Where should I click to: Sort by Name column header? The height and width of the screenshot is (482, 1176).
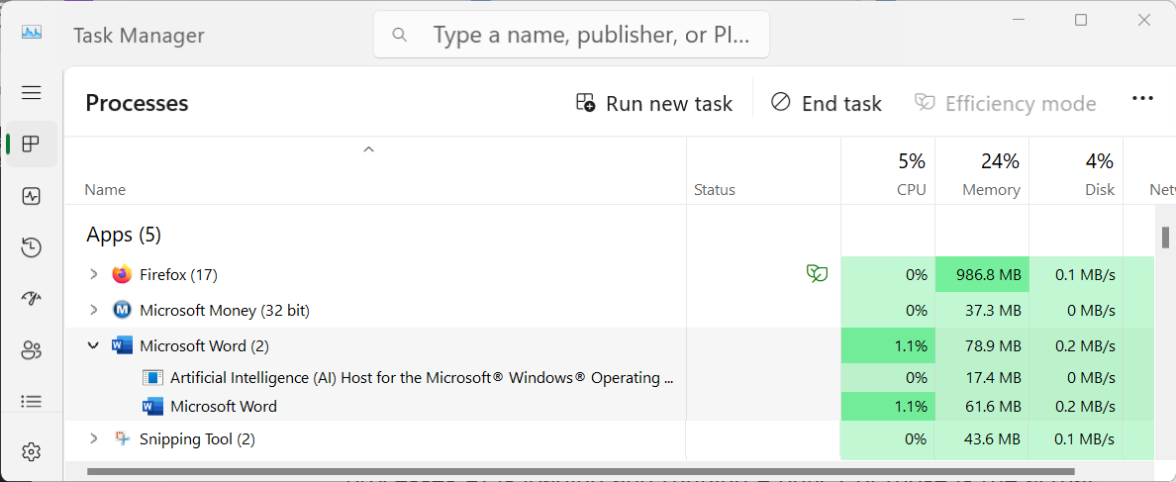(x=105, y=190)
